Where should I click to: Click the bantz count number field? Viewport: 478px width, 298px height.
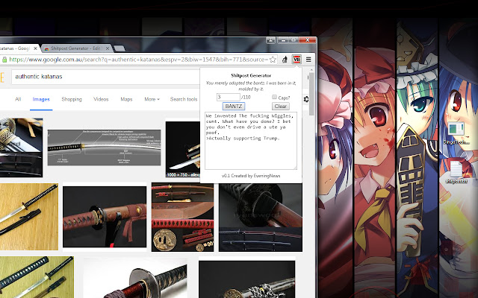229,98
